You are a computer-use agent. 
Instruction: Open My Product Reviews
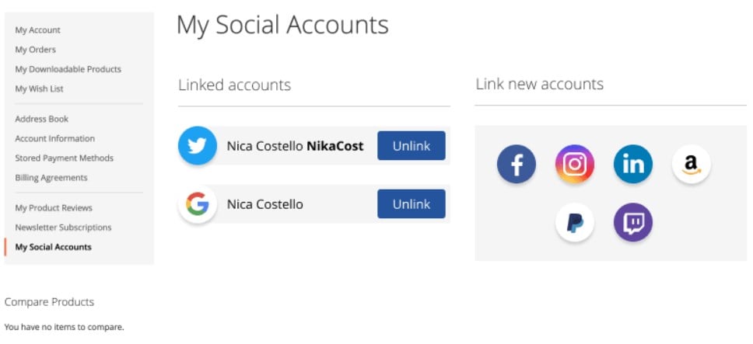[x=54, y=208]
